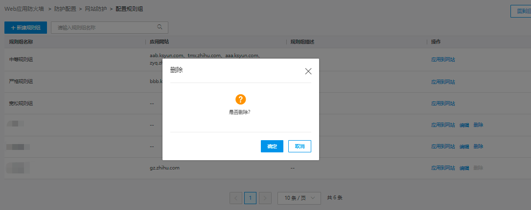Click the return button at top right
This screenshot has height=210, width=531.
pyautogui.click(x=521, y=12)
